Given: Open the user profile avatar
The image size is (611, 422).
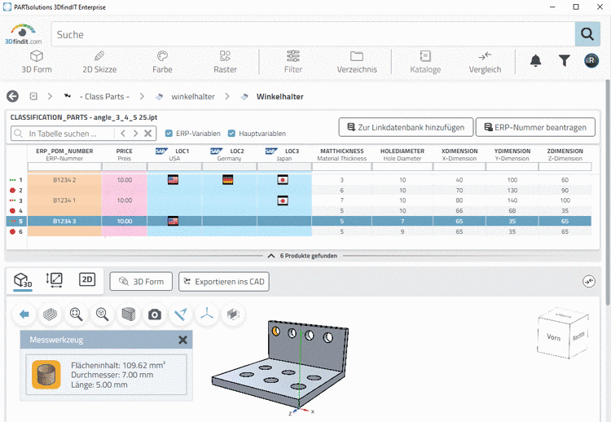Looking at the screenshot, I should tap(591, 60).
